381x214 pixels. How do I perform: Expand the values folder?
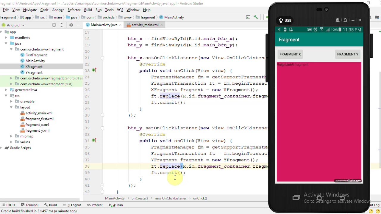click(x=11, y=142)
